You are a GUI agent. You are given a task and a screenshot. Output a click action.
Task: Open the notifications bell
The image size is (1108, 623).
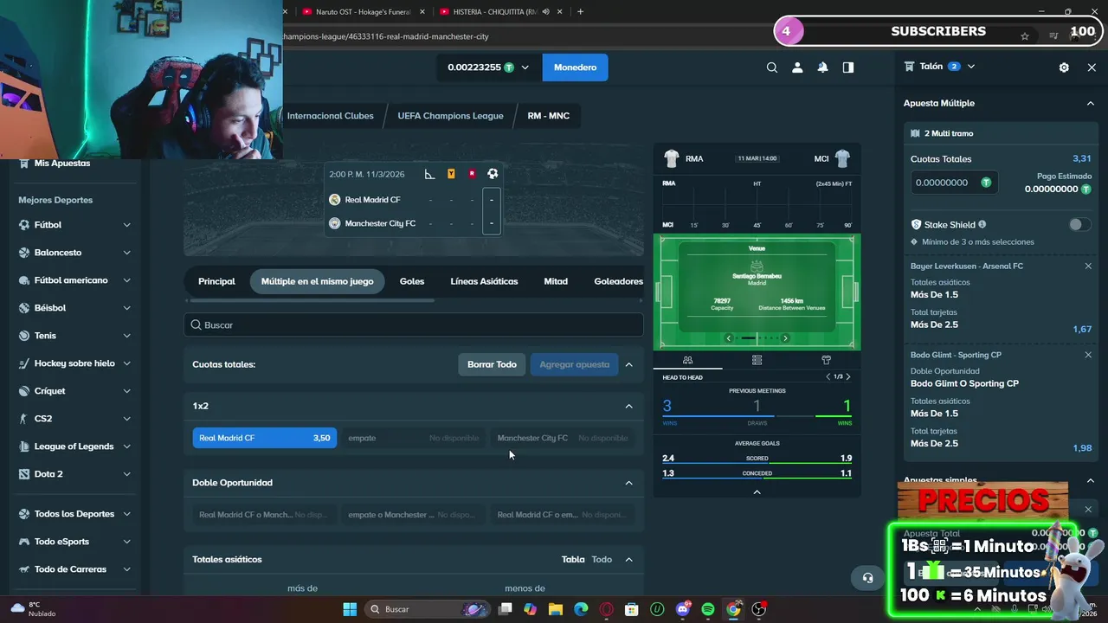822,67
